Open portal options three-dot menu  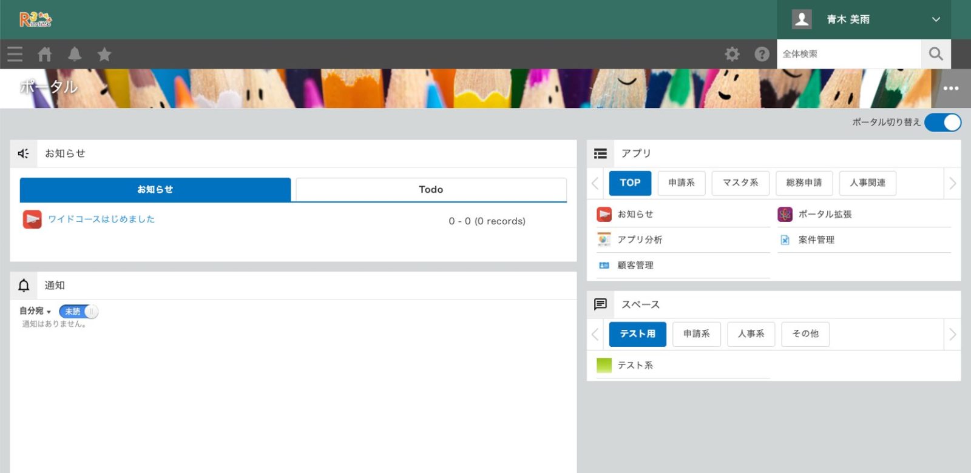tap(951, 89)
